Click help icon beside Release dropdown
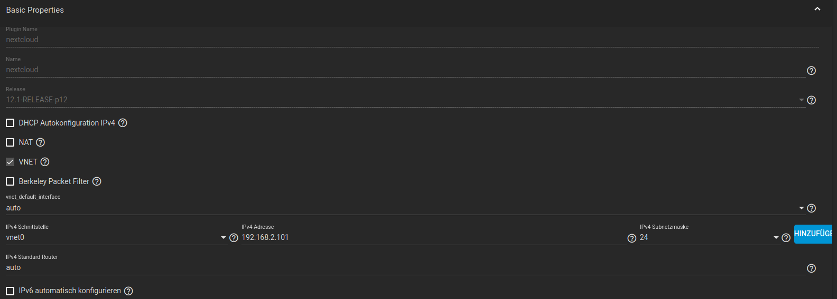The height and width of the screenshot is (299, 837). point(811,100)
